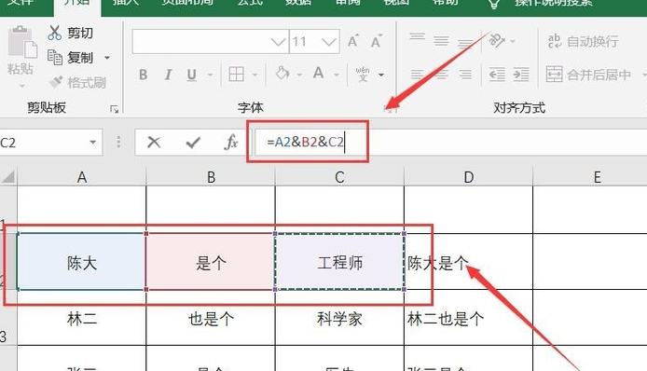Select all cells via corner triangle
Image resolution: width=647 pixels, height=371 pixels.
pyautogui.click(x=8, y=176)
